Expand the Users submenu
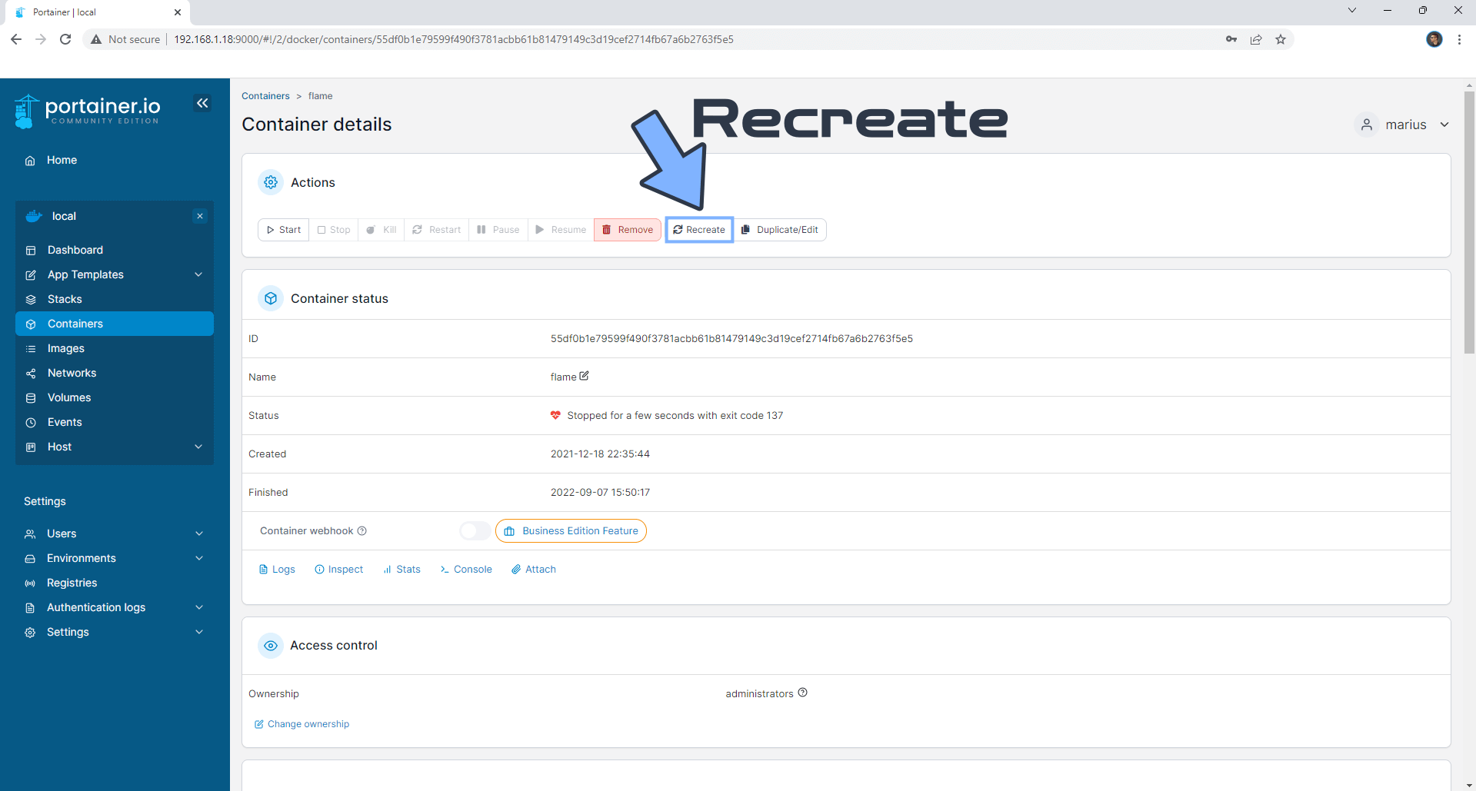Screen dimensions: 1476x791 point(199,533)
